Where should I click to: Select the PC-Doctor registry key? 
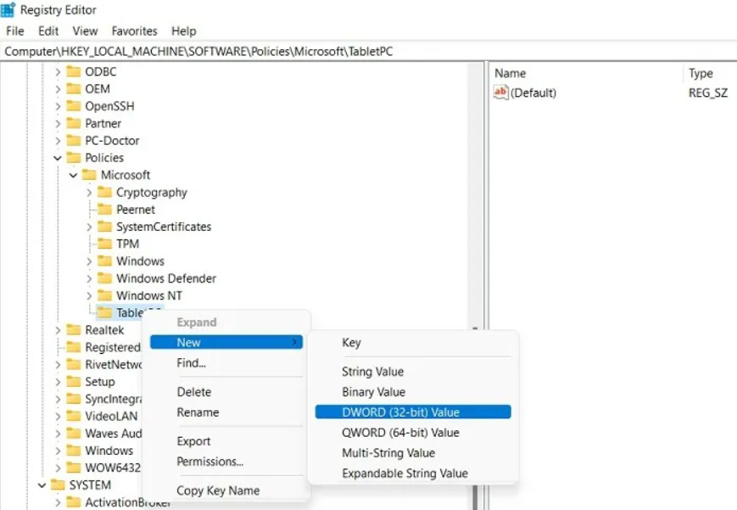tap(112, 141)
